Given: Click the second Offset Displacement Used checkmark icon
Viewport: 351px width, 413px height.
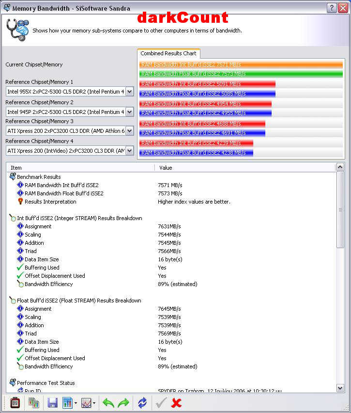Looking at the screenshot, I should [20, 358].
